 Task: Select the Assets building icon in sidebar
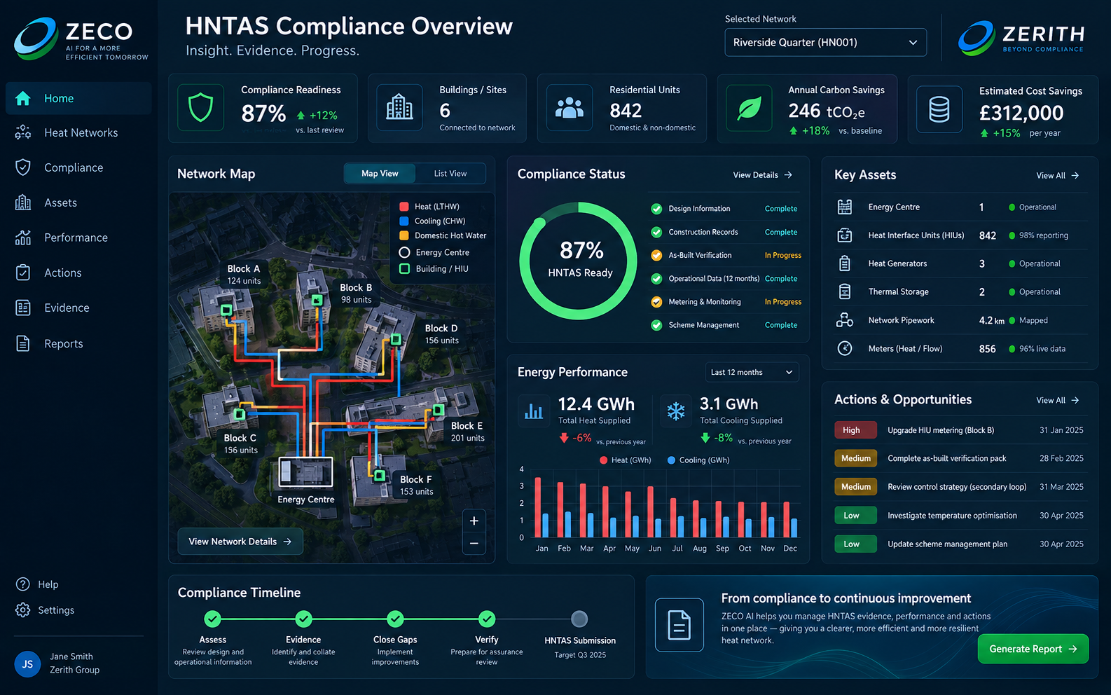(x=23, y=202)
